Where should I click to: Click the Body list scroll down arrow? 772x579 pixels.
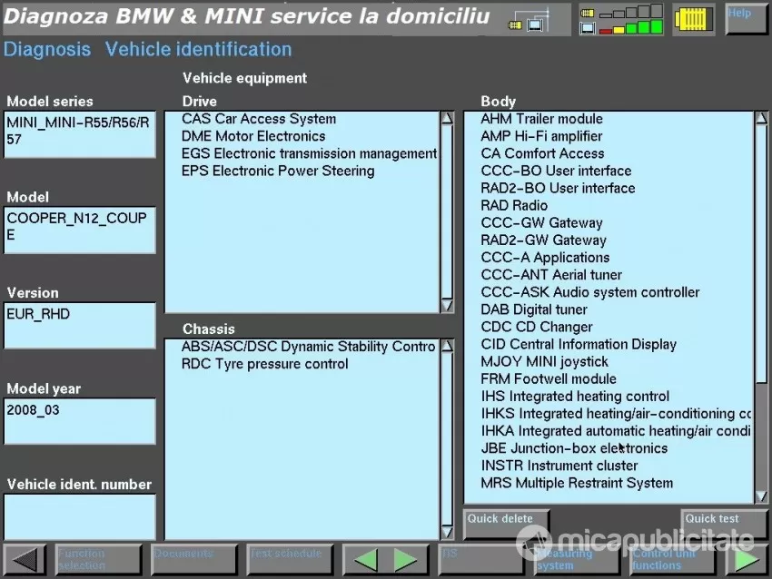[761, 496]
